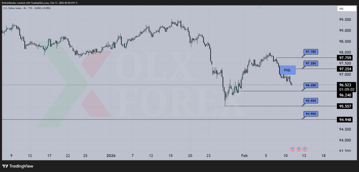Select the 97.250 callout label

pyautogui.click(x=311, y=64)
